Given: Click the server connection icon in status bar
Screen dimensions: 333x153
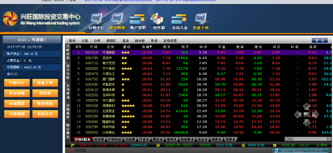Looking at the screenshot, I should (x=276, y=151).
